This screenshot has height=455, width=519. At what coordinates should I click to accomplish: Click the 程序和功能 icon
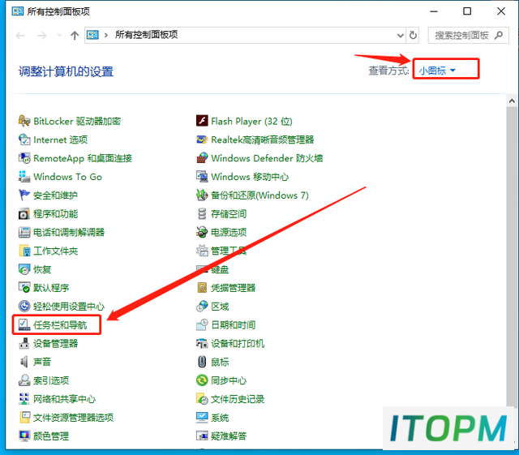24,214
